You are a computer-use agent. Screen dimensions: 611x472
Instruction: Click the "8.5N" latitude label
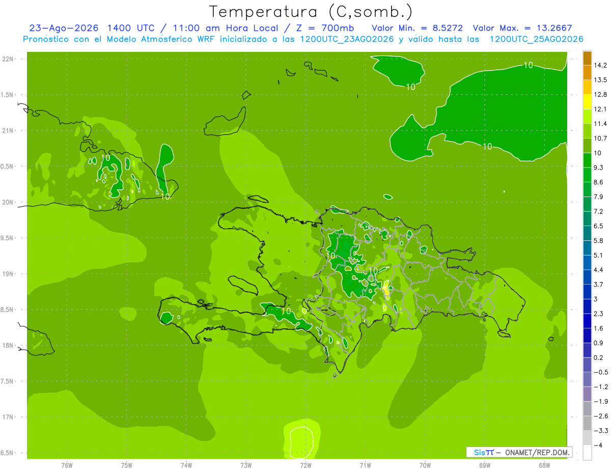pos(8,310)
